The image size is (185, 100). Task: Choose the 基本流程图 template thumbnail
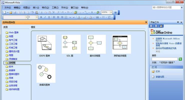click(96, 44)
